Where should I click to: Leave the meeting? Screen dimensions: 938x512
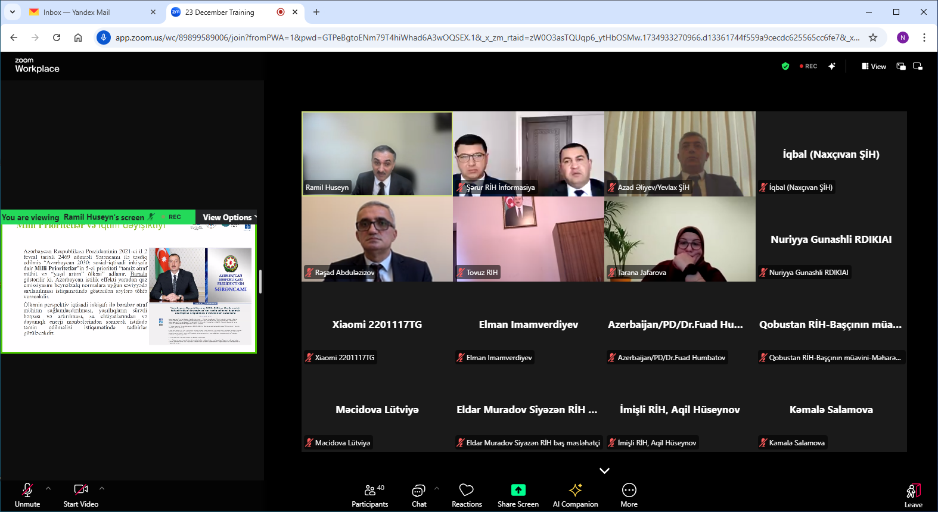pyautogui.click(x=913, y=495)
